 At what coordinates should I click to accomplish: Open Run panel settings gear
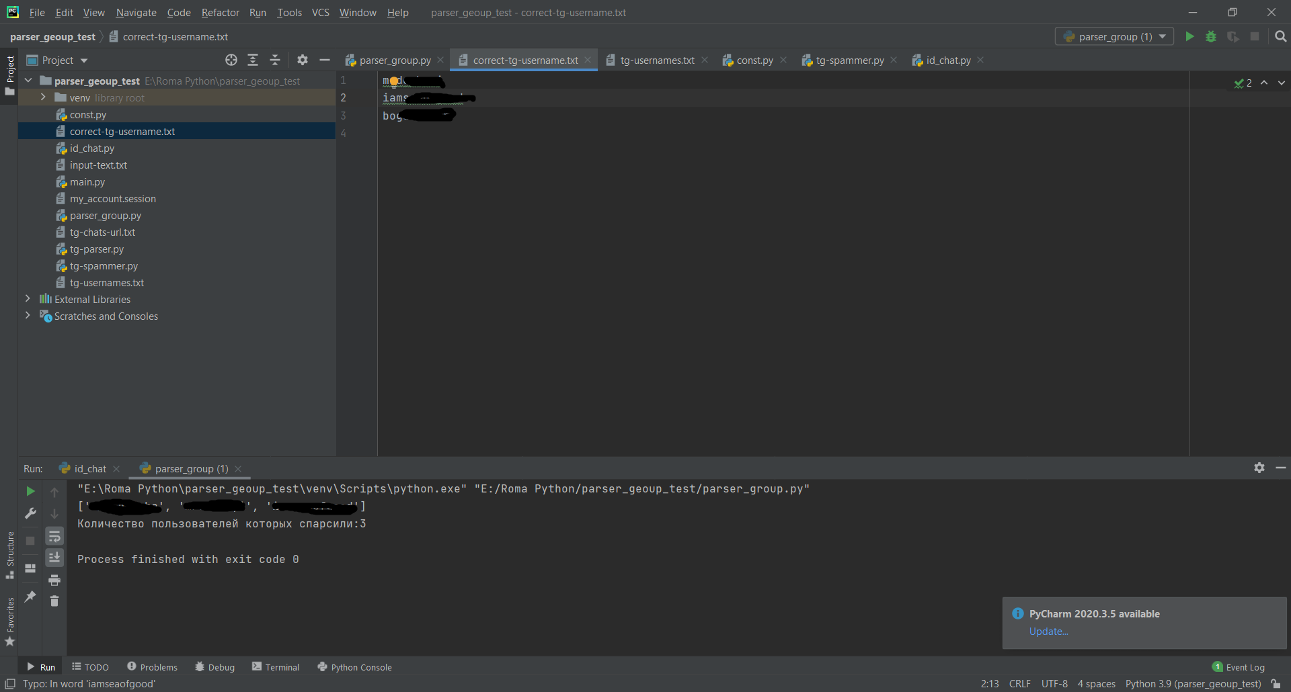(x=1259, y=468)
